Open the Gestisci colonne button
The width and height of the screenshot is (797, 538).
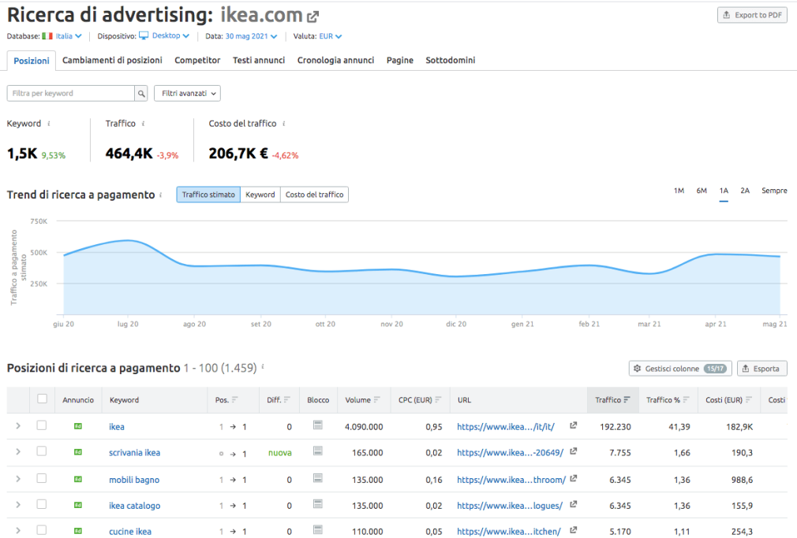pos(679,369)
